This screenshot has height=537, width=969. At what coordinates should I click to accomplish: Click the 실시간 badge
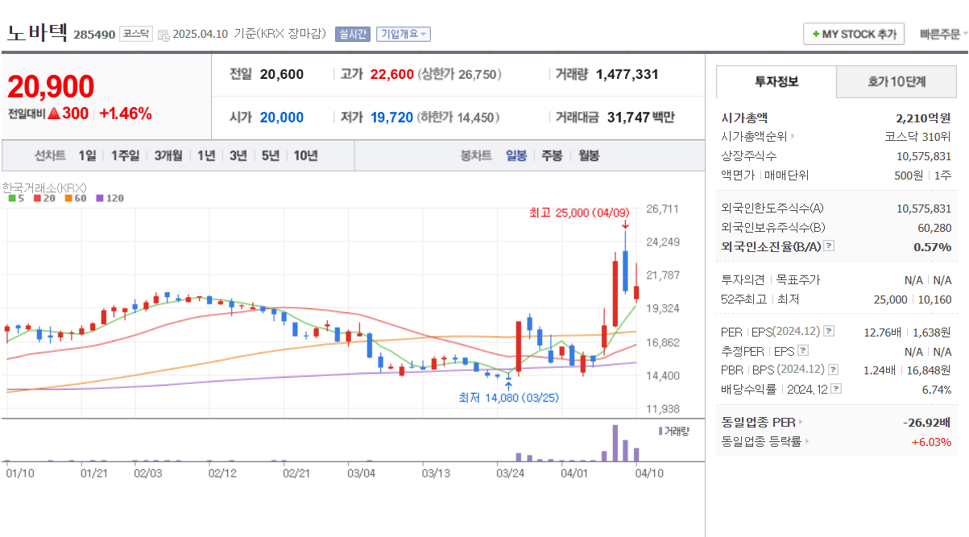click(x=352, y=34)
